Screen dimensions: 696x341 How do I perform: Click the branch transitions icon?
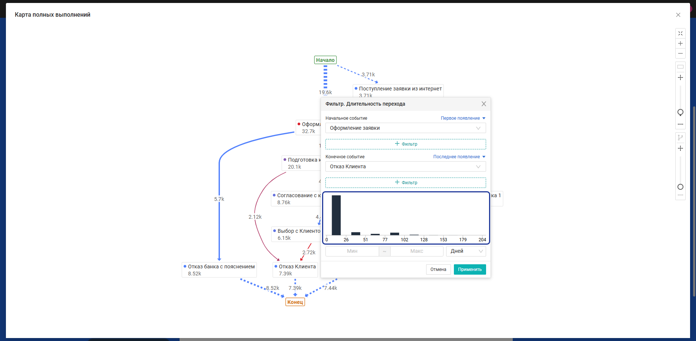pos(680,138)
